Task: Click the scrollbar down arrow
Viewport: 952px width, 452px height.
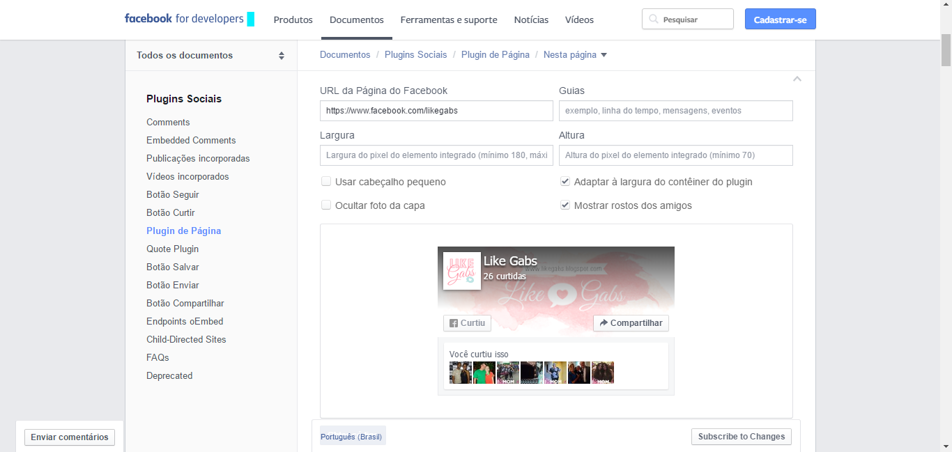Action: pos(946,446)
